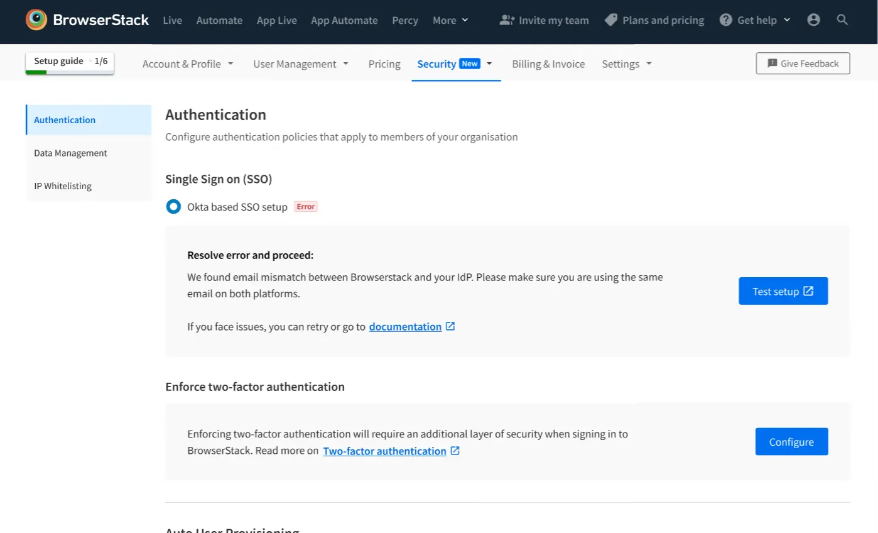The height and width of the screenshot is (533, 878).
Task: Open the search magnifier icon
Action: [843, 20]
